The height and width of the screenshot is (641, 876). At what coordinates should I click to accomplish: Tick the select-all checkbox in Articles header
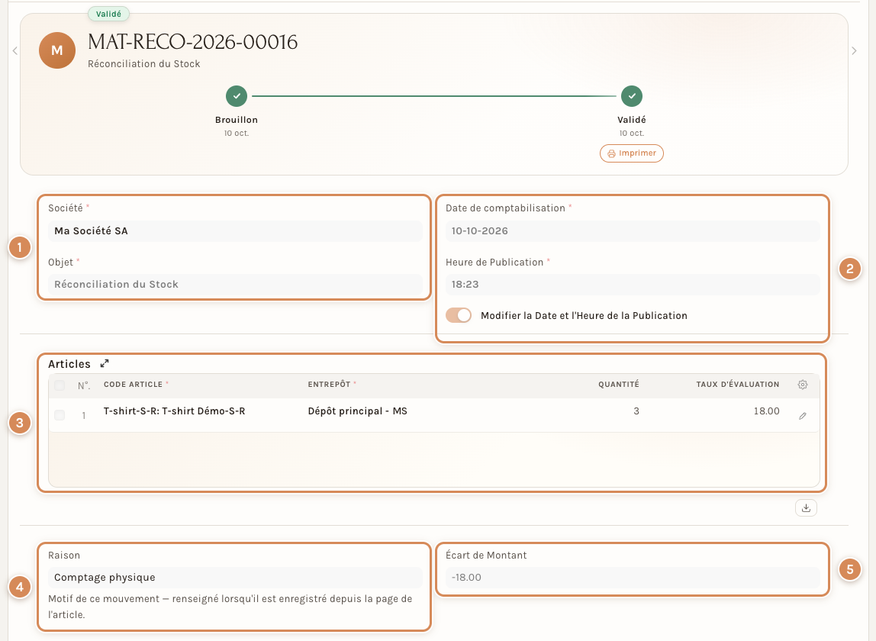point(60,385)
